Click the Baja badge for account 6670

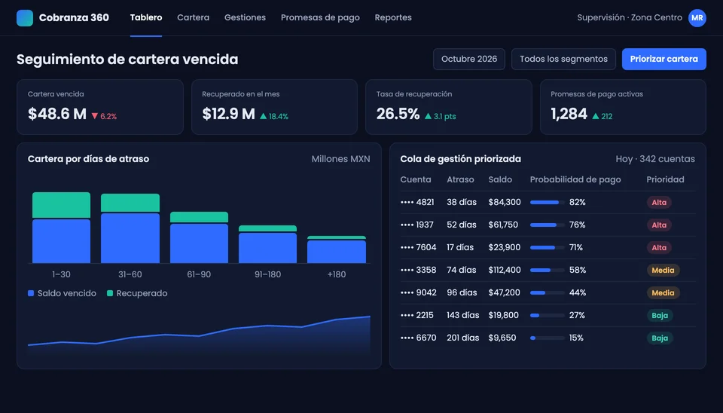pyautogui.click(x=660, y=338)
